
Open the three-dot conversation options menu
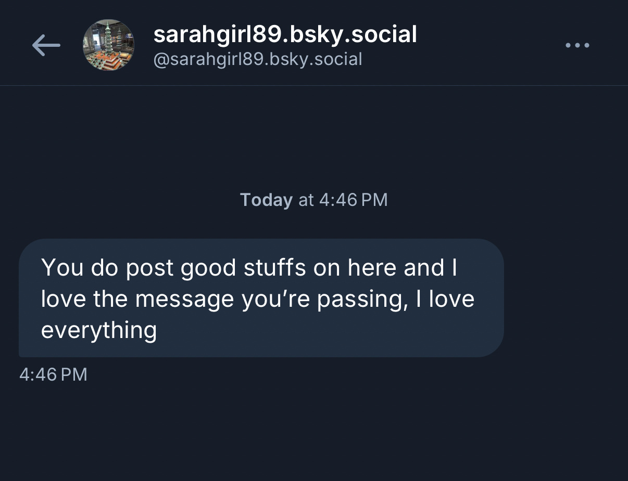click(x=577, y=45)
